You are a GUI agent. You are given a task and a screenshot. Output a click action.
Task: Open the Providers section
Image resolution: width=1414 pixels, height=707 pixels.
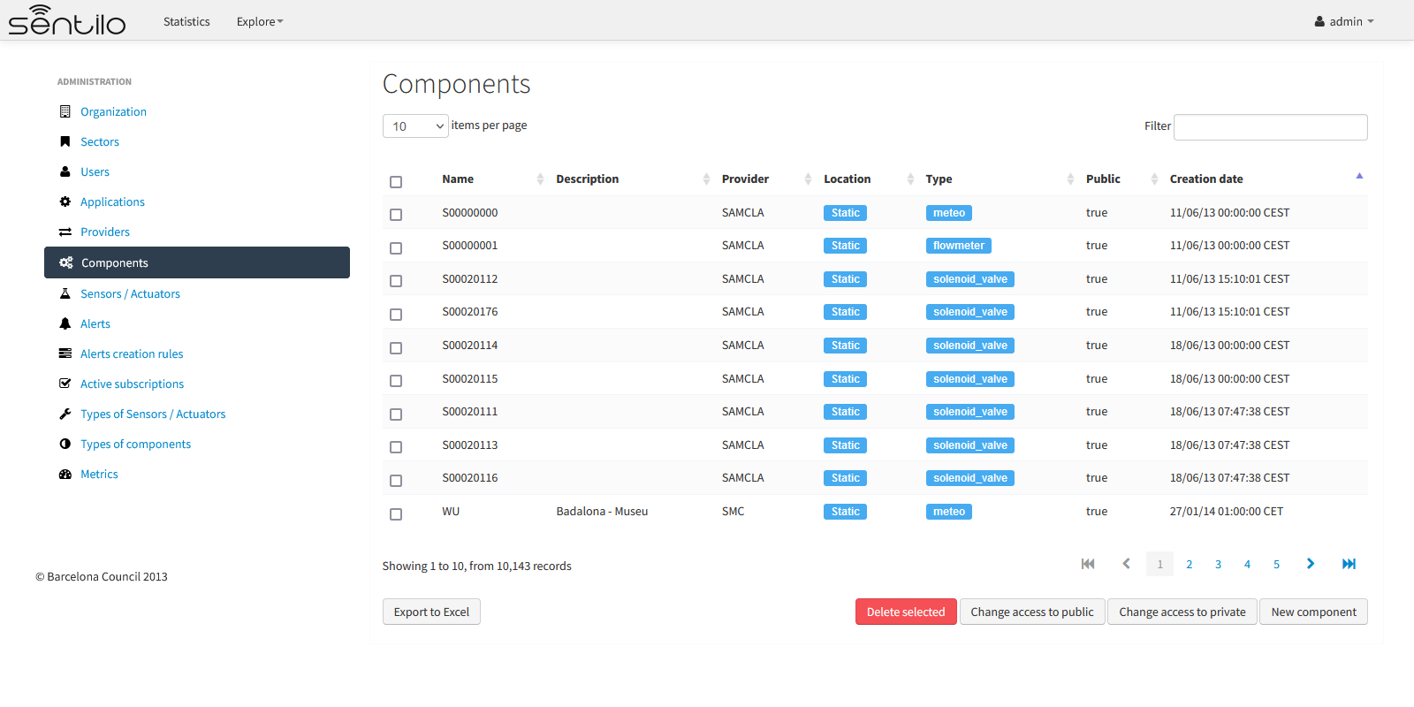coord(105,232)
